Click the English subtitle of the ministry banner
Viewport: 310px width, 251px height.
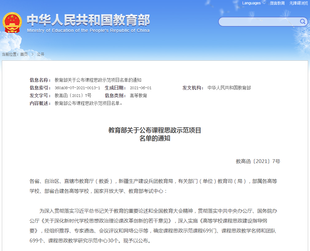click(88, 30)
